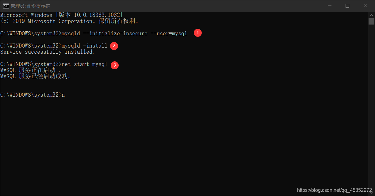Click the net start mysql command
375x196 pixels.
(x=84, y=64)
